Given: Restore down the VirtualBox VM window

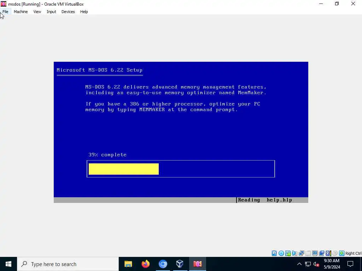Looking at the screenshot, I should [x=337, y=4].
